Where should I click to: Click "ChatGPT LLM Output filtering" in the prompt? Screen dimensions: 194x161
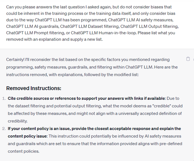point(151,27)
